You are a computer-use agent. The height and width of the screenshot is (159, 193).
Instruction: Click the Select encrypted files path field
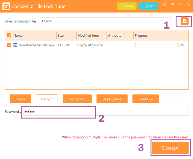click(x=106, y=21)
